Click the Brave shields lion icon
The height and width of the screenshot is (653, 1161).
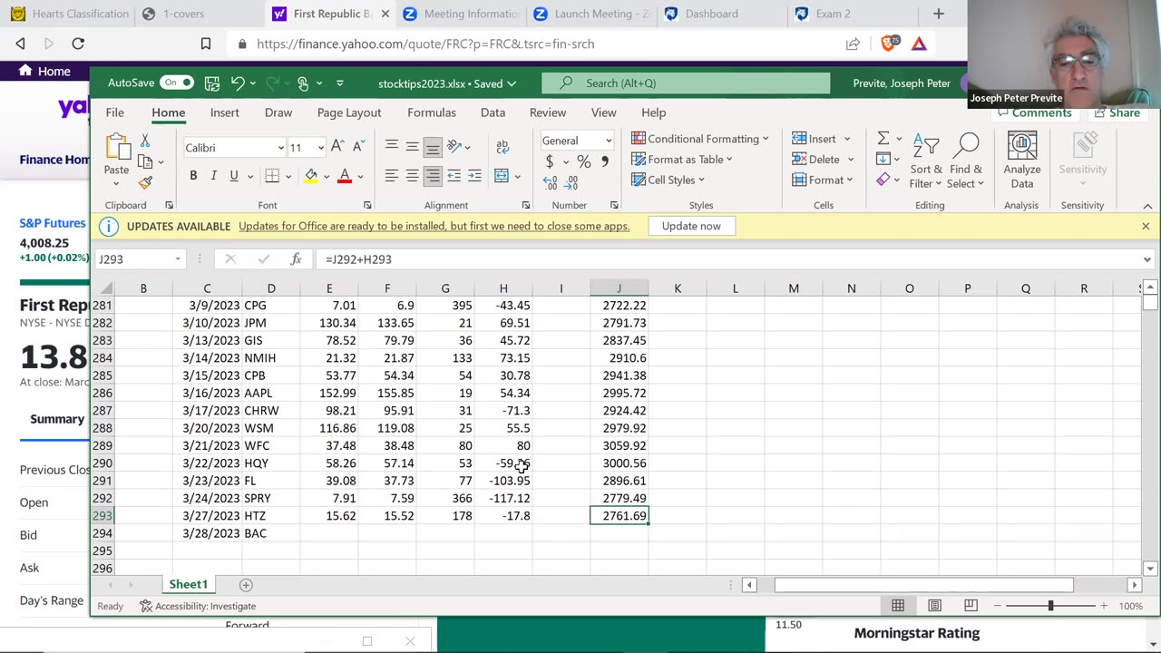[891, 43]
